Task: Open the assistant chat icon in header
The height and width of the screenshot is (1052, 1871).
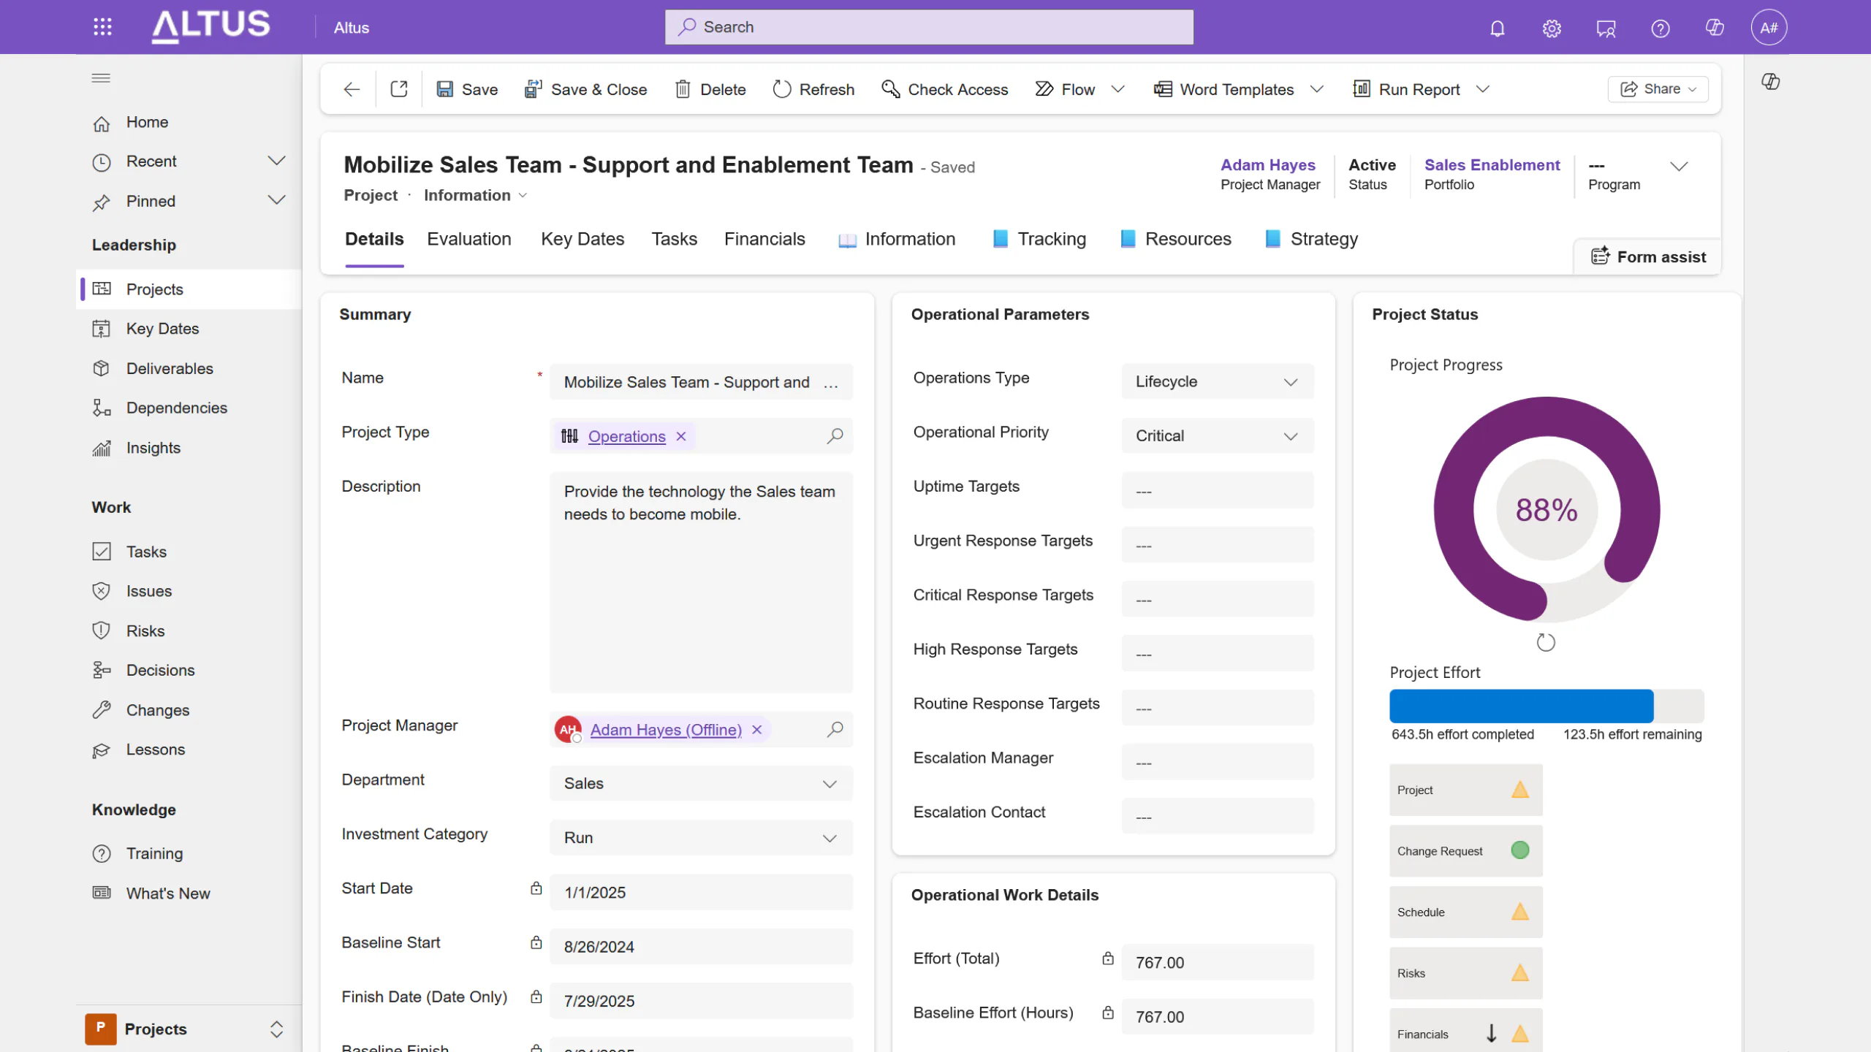Action: click(1606, 28)
